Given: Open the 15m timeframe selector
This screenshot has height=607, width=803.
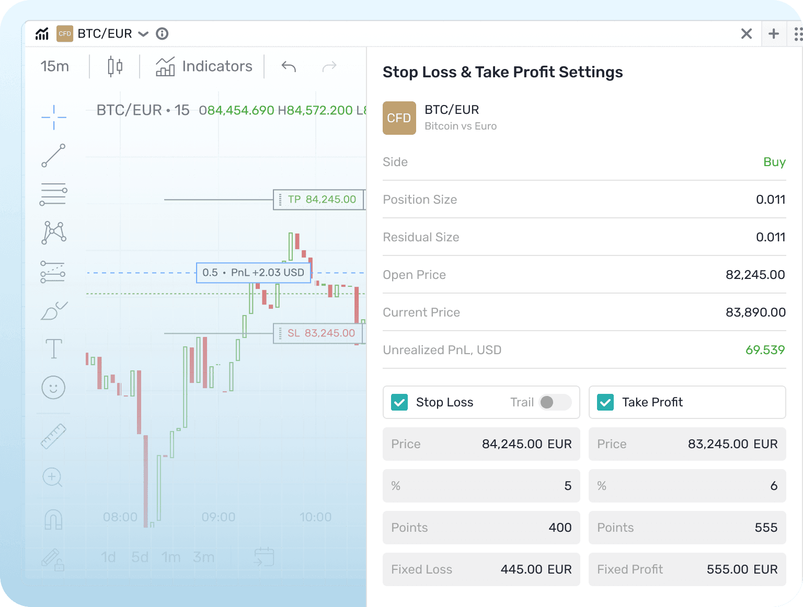Looking at the screenshot, I should point(54,66).
